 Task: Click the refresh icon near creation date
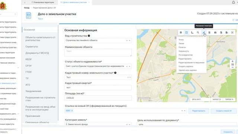coord(233,20)
